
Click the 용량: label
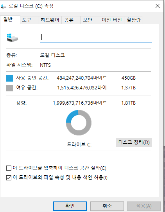[x=22, y=103]
